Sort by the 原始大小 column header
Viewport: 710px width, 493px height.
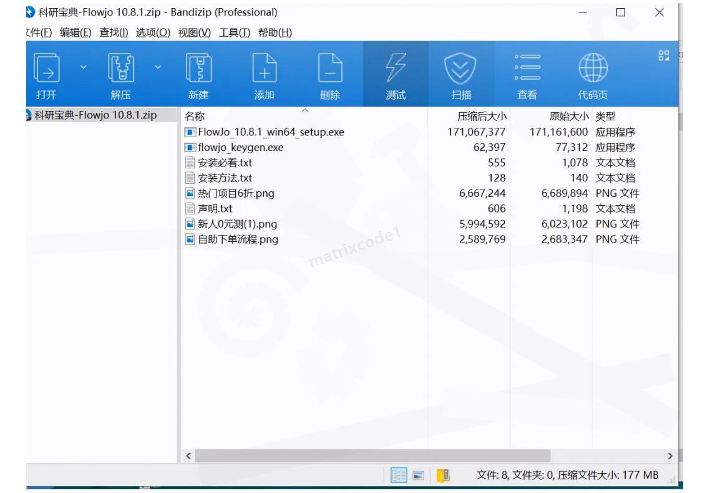pos(569,117)
